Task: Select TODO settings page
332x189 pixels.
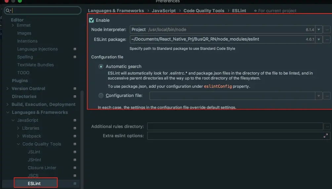Action: coord(23,73)
